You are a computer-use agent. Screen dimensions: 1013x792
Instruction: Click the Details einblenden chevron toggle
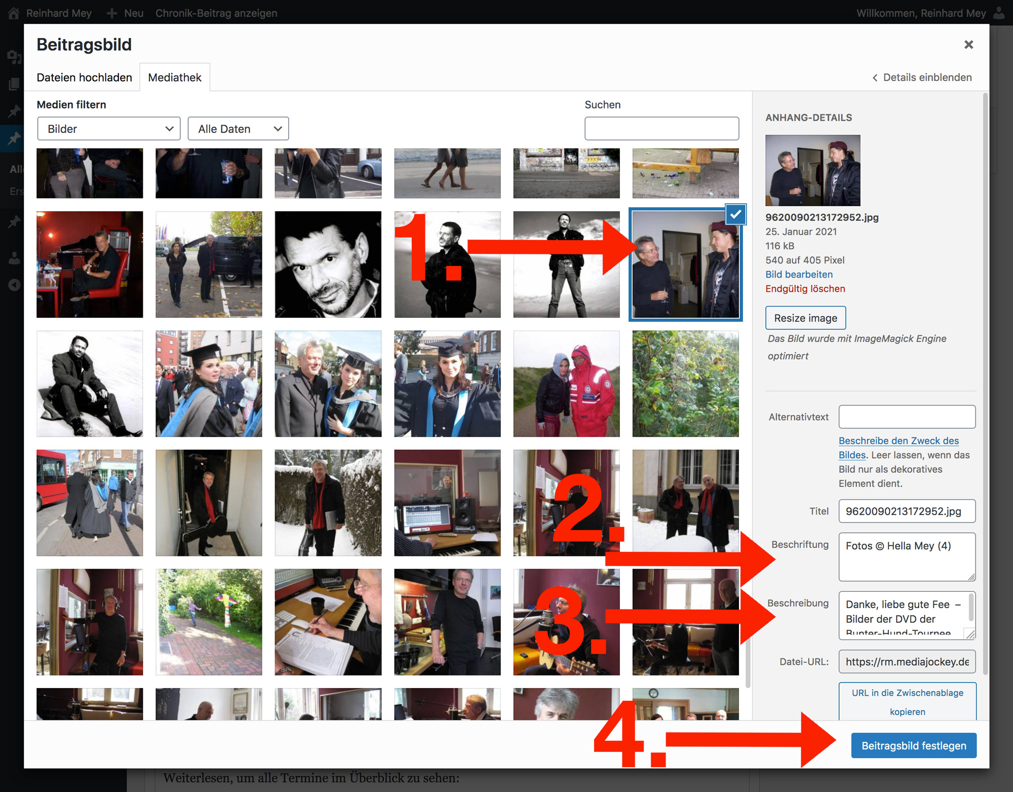tap(922, 78)
